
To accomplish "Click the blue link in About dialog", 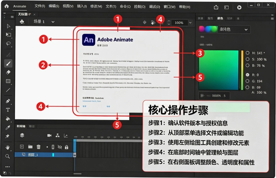I will coord(92,101).
